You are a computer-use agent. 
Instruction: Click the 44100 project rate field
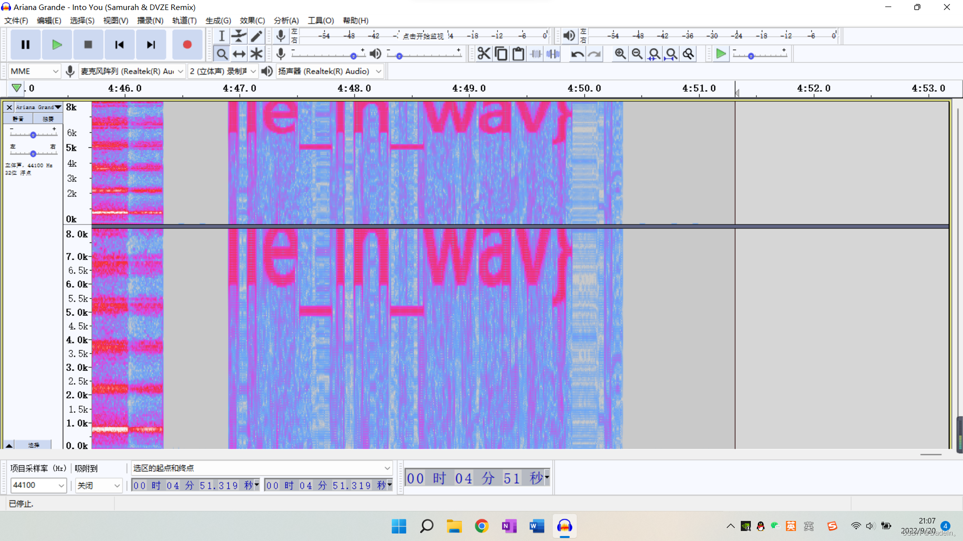35,485
